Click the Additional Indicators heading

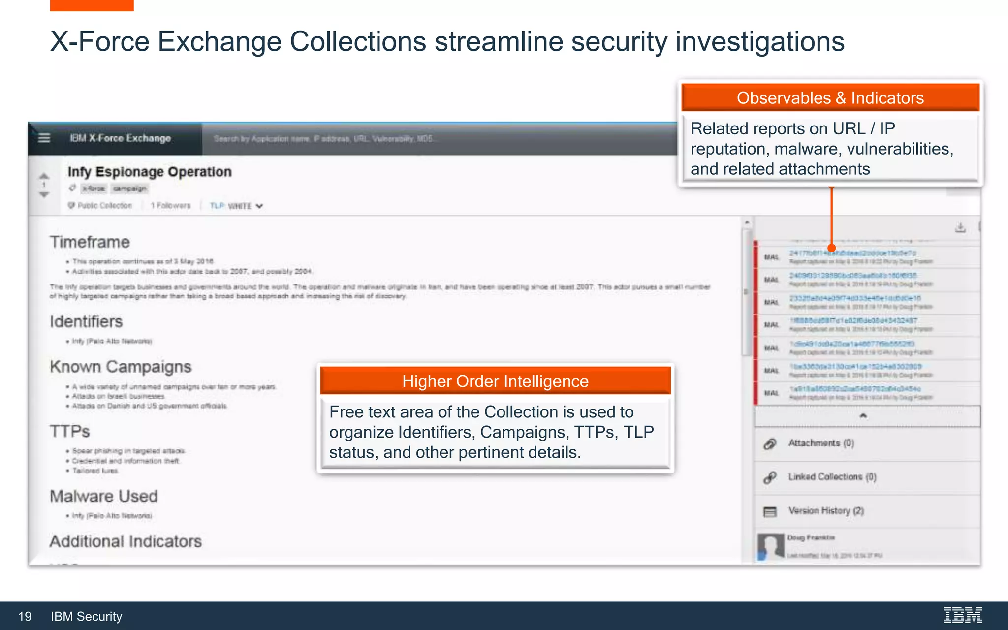126,541
